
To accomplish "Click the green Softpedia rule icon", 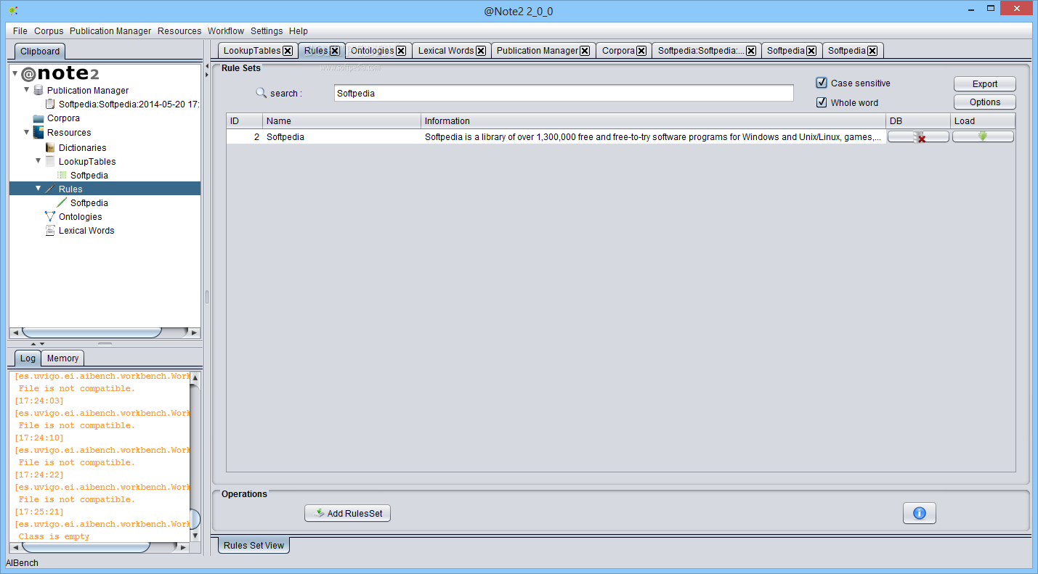I will (62, 202).
